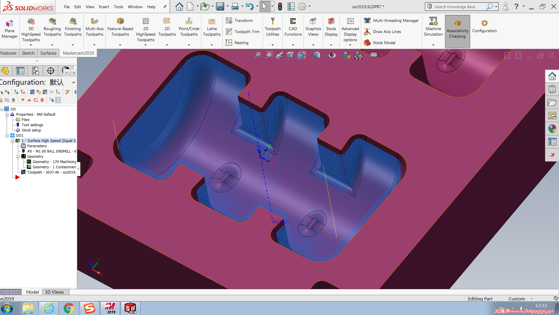The width and height of the screenshot is (559, 315).
Task: Open Tool settings in the tree
Action: pos(32,125)
